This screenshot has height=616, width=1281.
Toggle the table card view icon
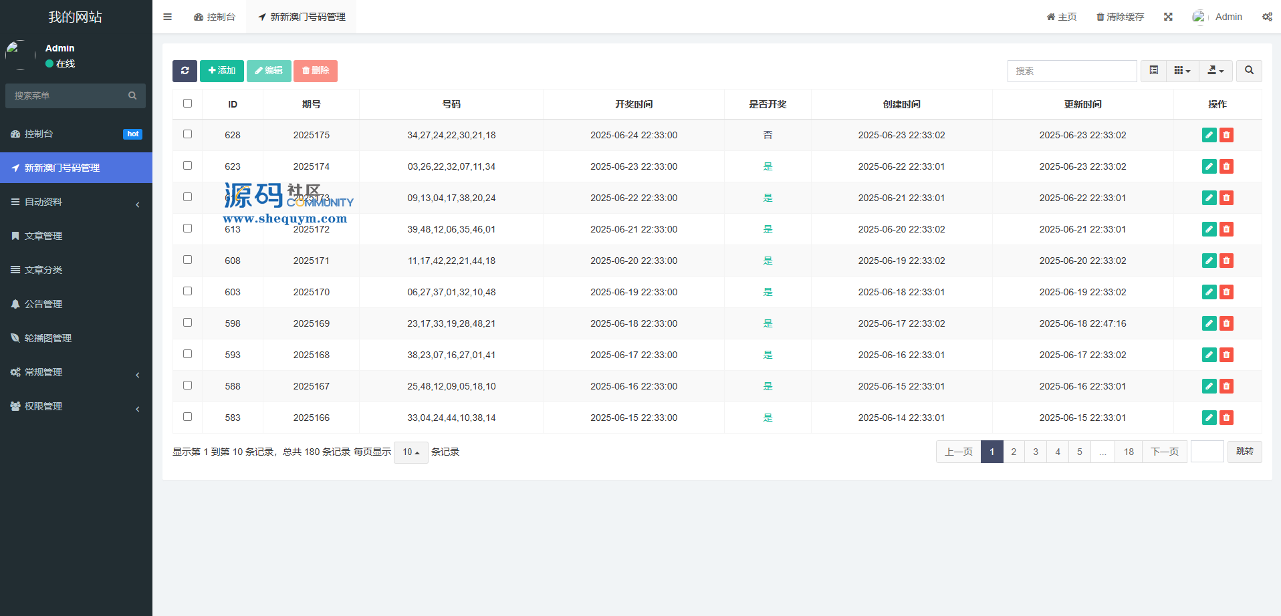pos(1153,71)
